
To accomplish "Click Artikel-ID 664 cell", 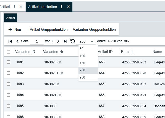I will tap(102, 73).
